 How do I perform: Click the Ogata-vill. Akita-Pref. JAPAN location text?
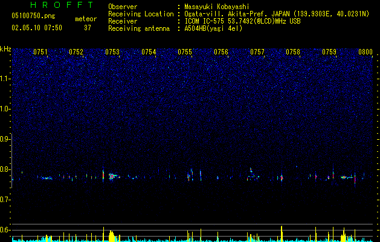(238, 14)
